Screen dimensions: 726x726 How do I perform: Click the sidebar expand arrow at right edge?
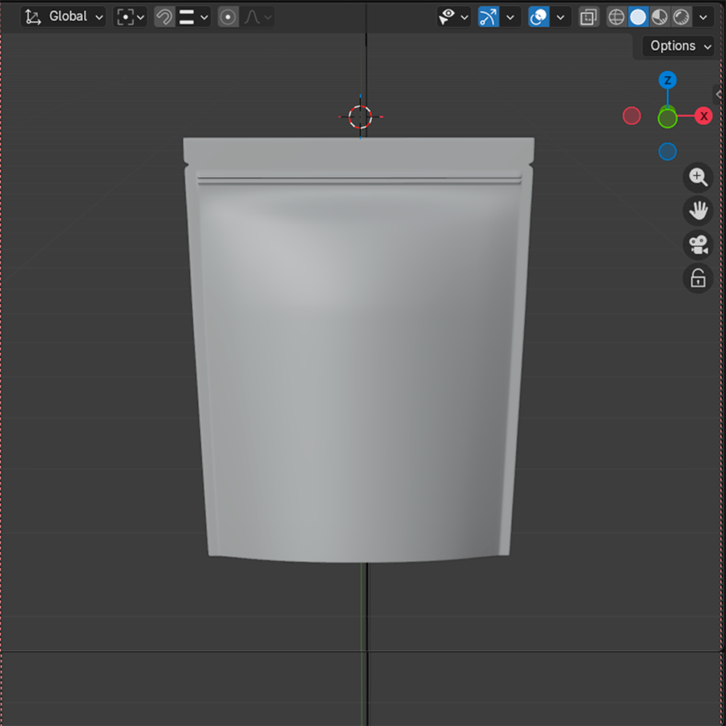pos(719,94)
